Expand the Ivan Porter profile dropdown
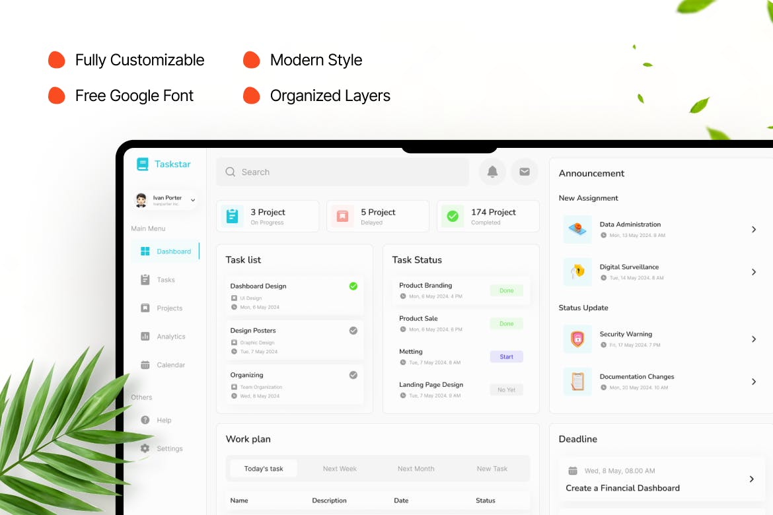The width and height of the screenshot is (773, 515). 193,200
